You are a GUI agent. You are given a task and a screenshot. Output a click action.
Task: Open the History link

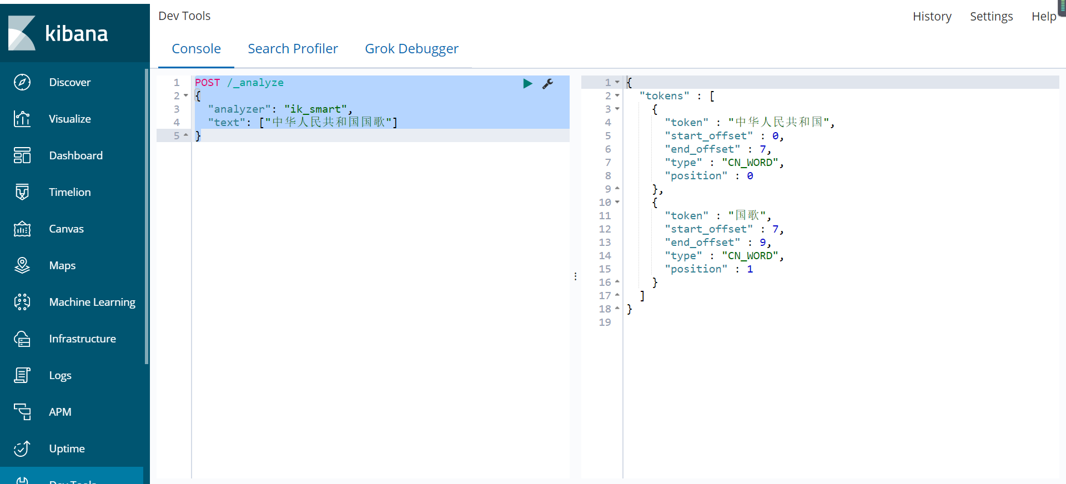coord(932,17)
